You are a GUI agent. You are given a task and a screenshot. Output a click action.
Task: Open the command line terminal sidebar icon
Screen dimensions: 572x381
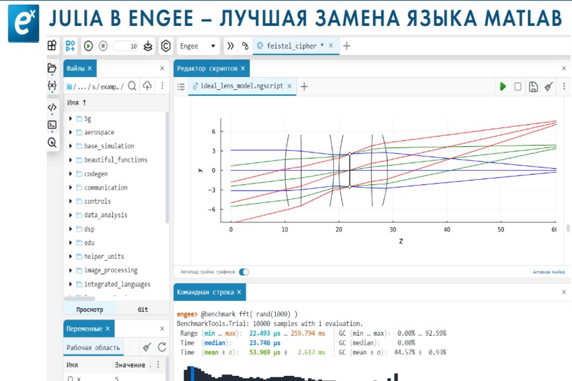click(52, 125)
